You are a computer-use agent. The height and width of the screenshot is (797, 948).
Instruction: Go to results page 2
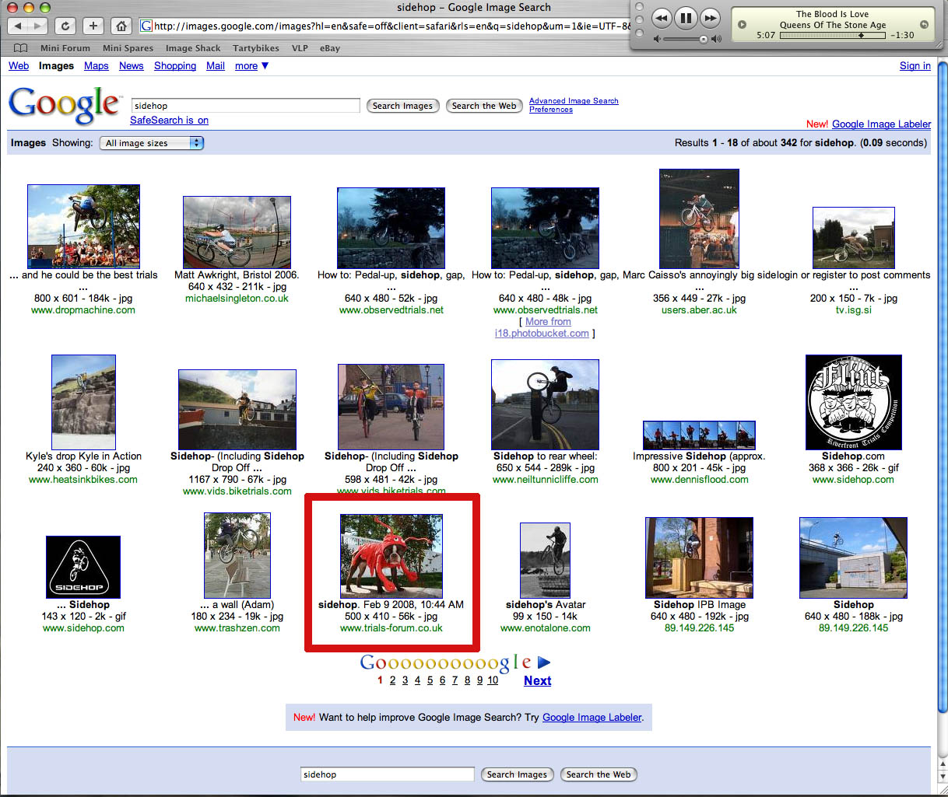392,680
